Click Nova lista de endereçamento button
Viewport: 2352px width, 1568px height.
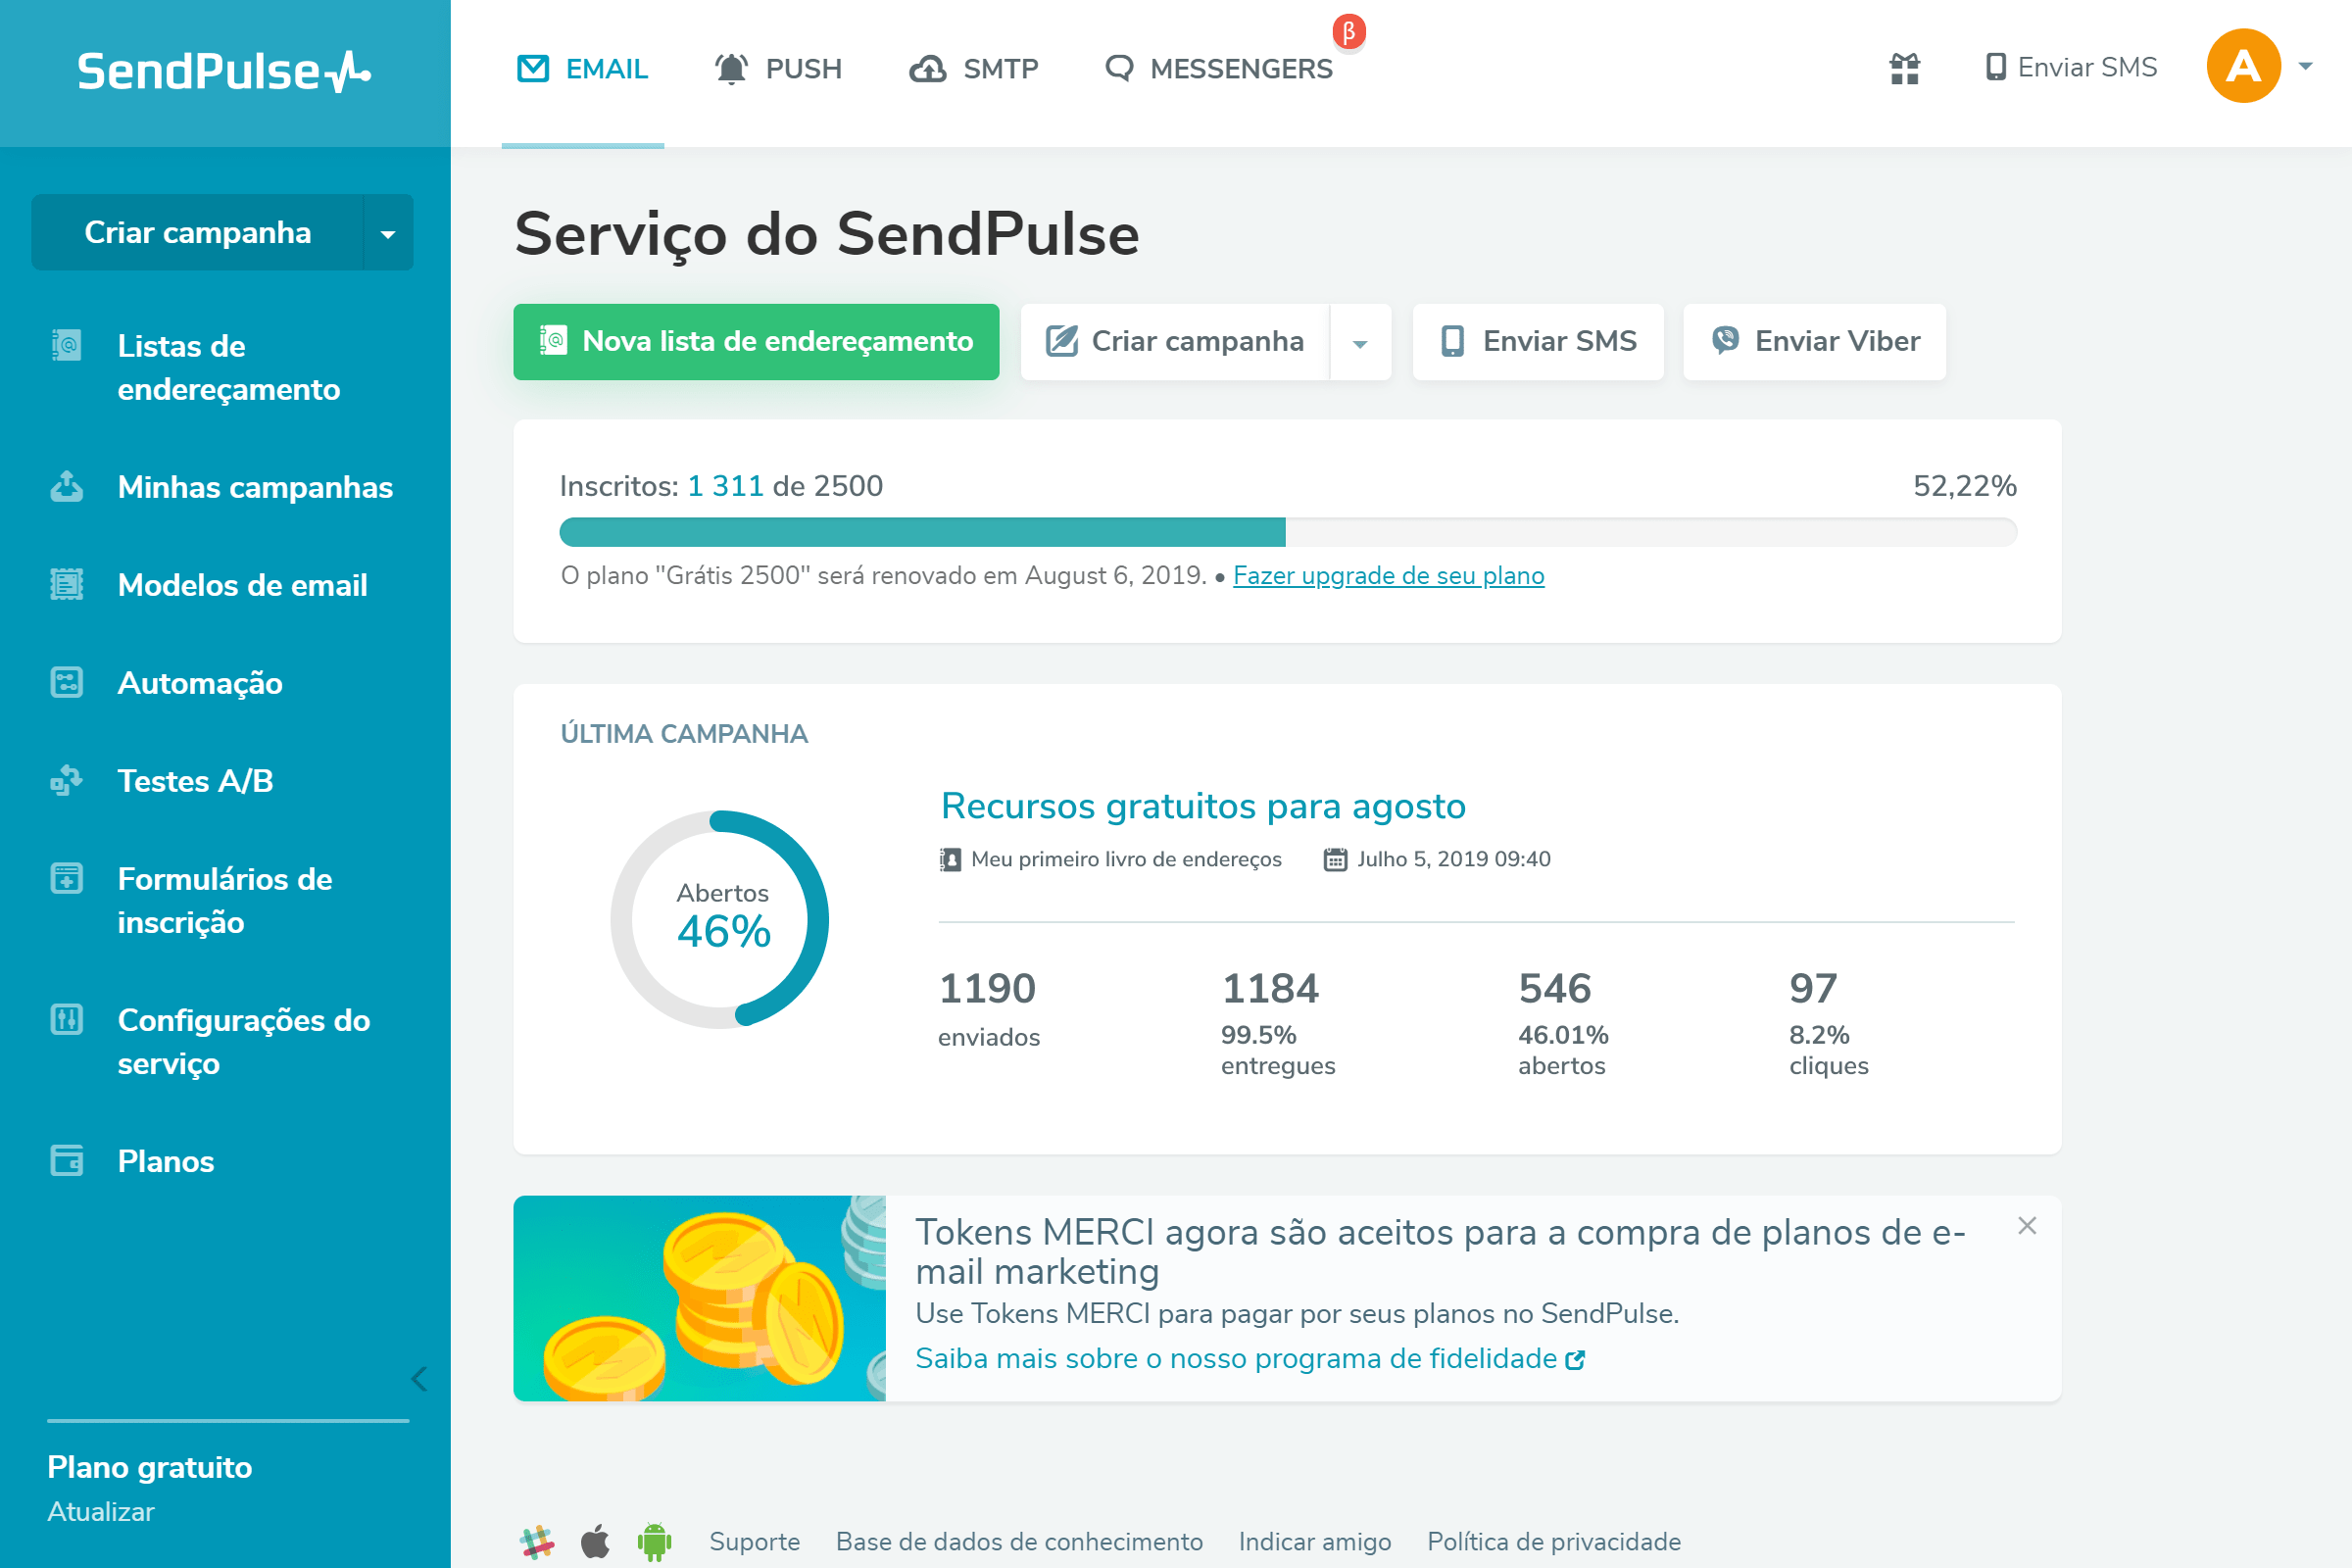tap(756, 342)
